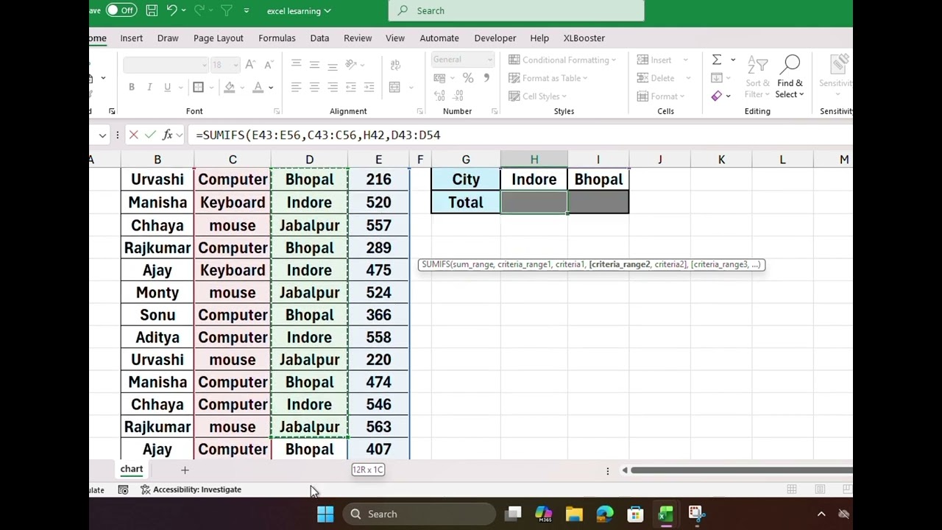Click the Save icon in quick access toolbar
The height and width of the screenshot is (530, 942).
point(152,10)
